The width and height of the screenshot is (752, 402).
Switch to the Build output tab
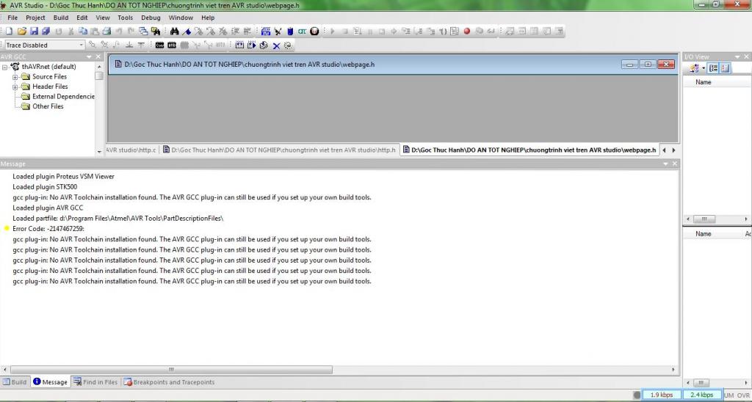(x=15, y=382)
